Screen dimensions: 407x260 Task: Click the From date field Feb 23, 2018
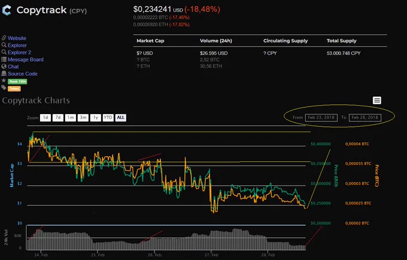click(321, 117)
